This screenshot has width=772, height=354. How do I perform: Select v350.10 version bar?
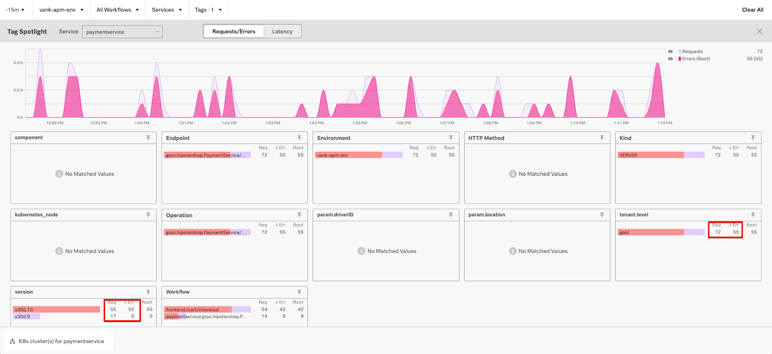pos(56,310)
